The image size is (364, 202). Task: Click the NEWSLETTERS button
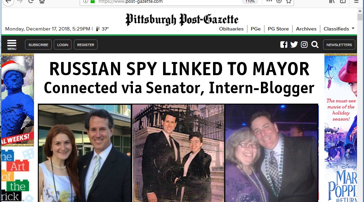[339, 45]
